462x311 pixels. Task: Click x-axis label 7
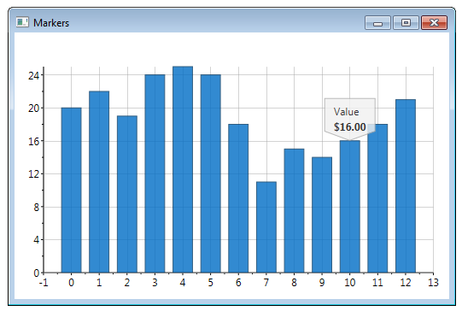(x=266, y=283)
